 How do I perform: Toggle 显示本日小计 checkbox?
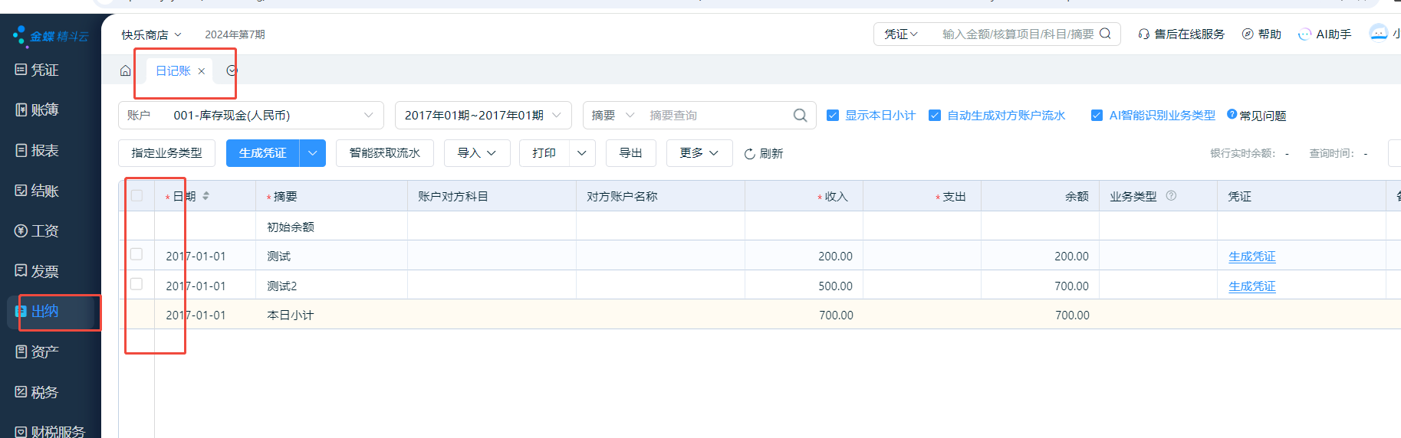(x=833, y=116)
